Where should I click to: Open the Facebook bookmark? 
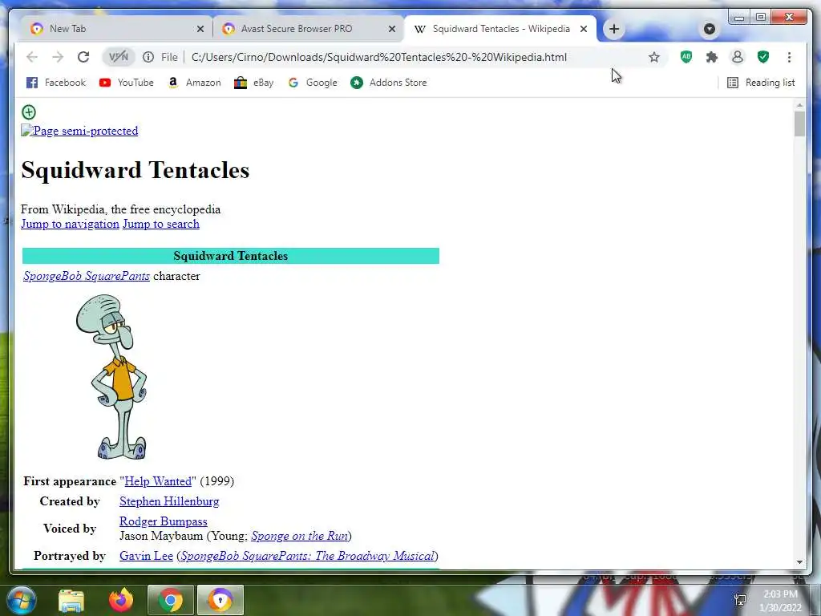pyautogui.click(x=55, y=83)
